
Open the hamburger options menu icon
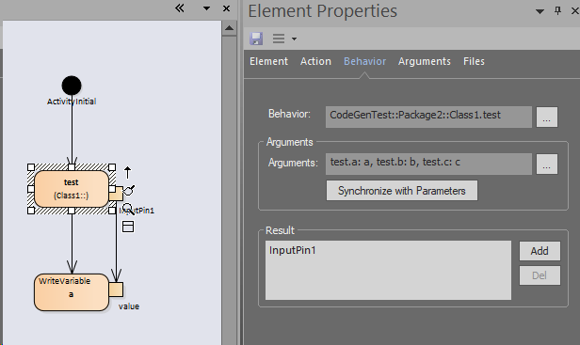click(279, 39)
